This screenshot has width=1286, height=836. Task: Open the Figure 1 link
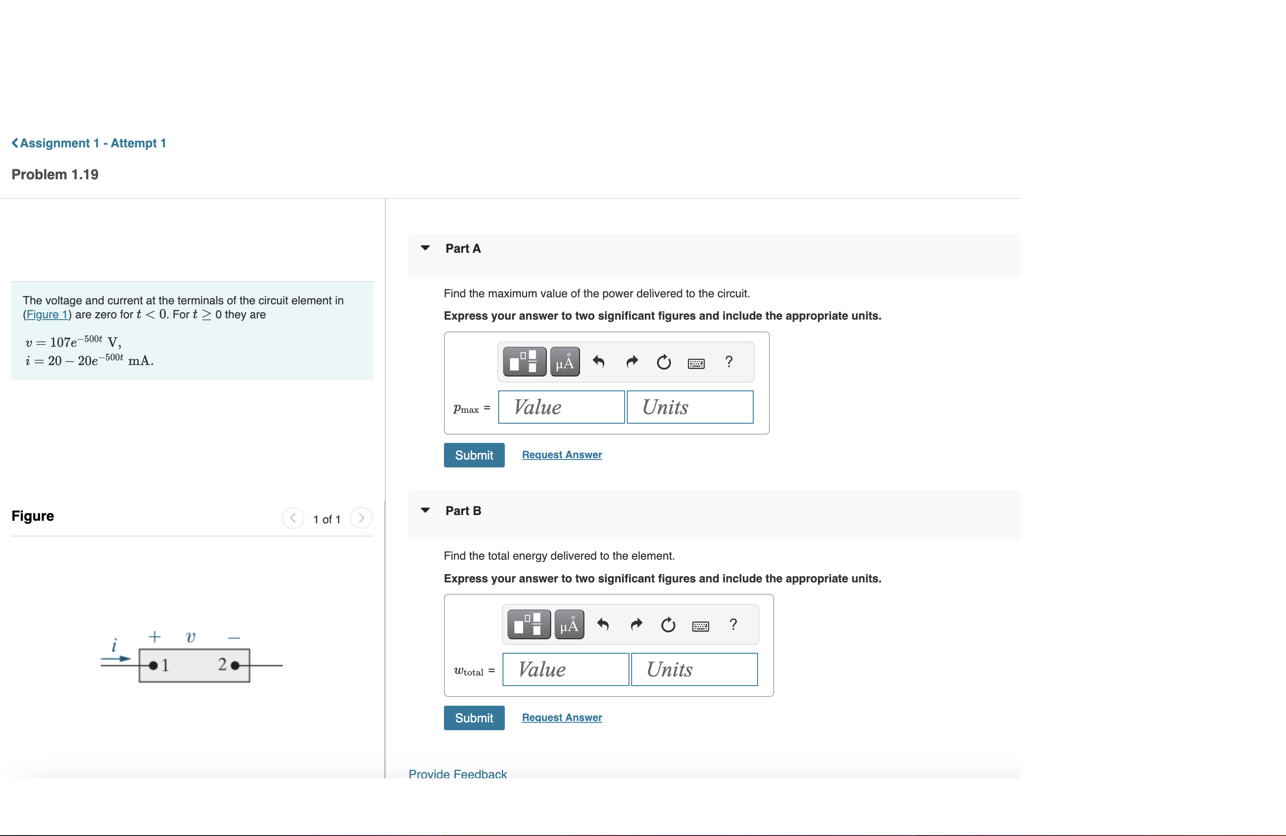click(47, 314)
